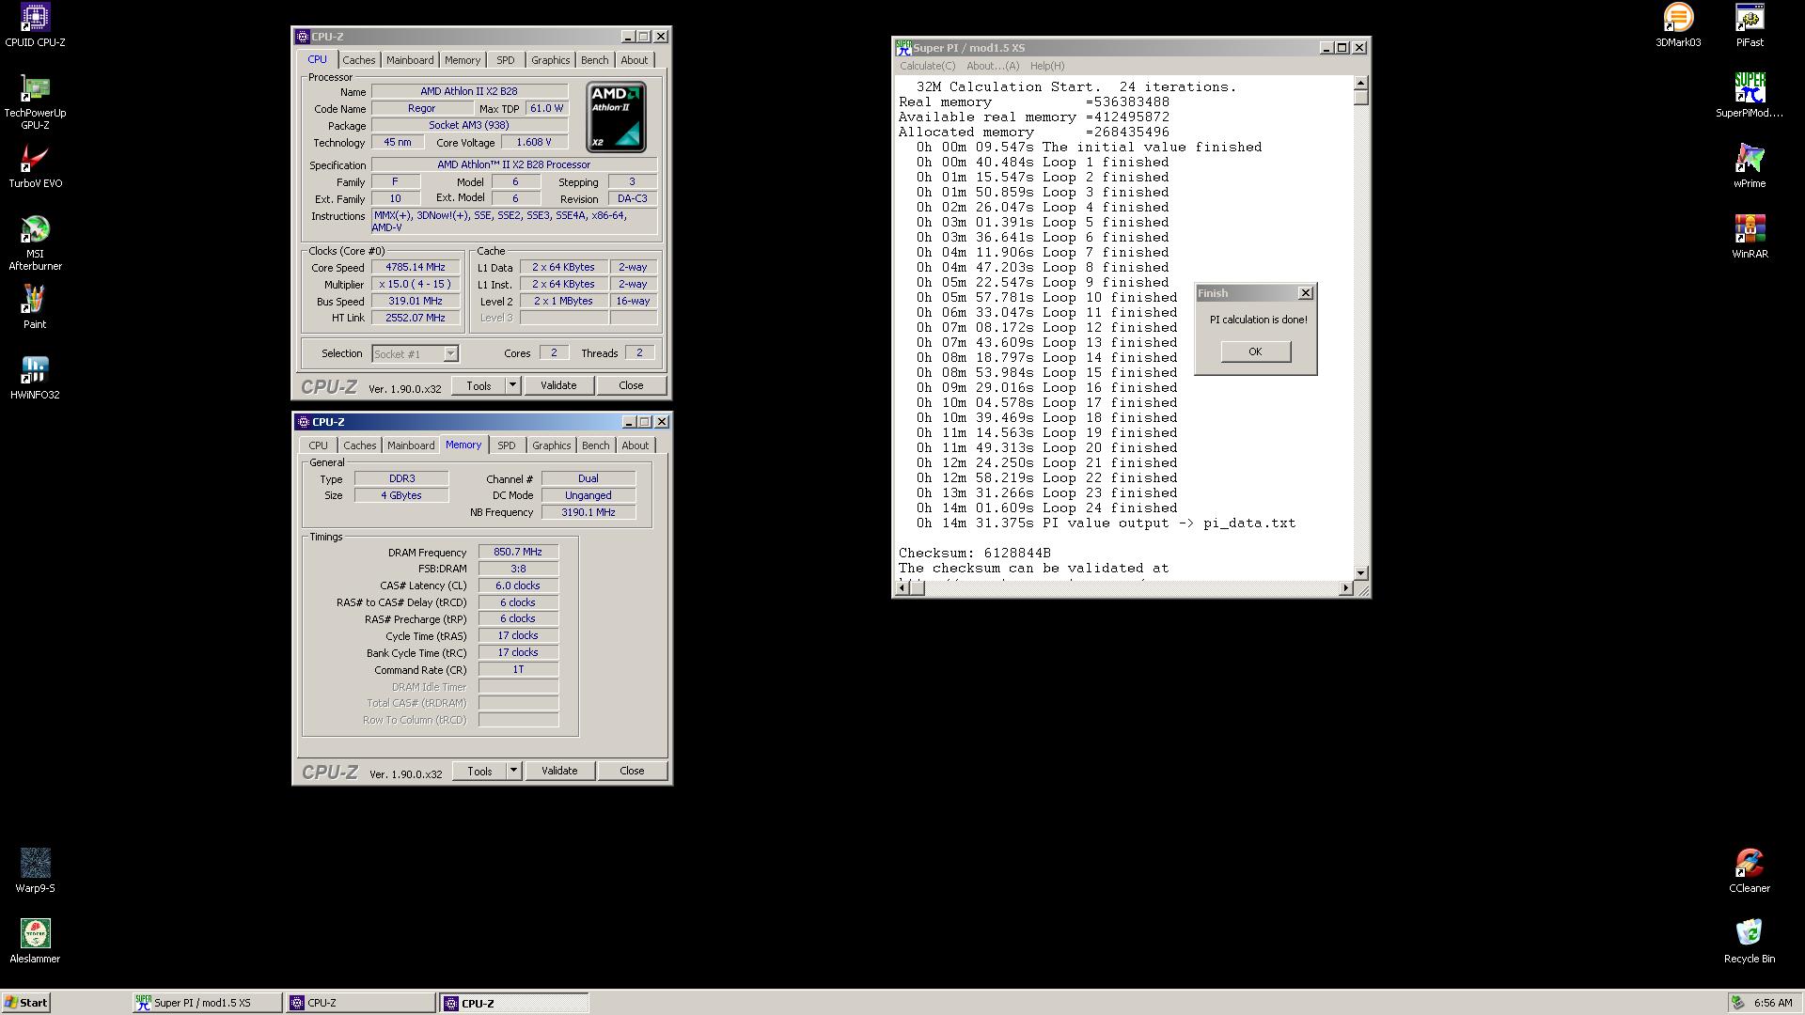Open the About tab in upper CPU-Z

634,60
